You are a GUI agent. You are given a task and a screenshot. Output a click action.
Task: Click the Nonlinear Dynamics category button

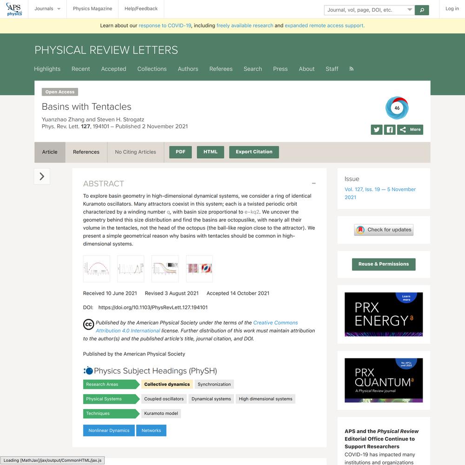[x=109, y=431]
